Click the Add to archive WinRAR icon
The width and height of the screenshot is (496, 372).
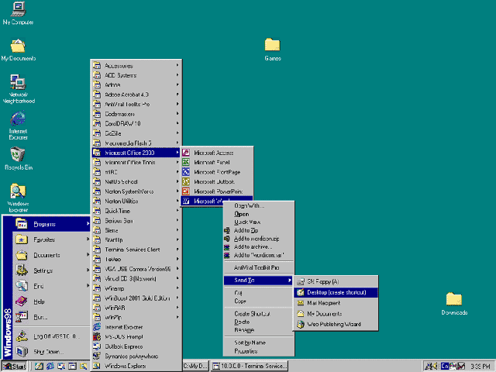pos(226,247)
